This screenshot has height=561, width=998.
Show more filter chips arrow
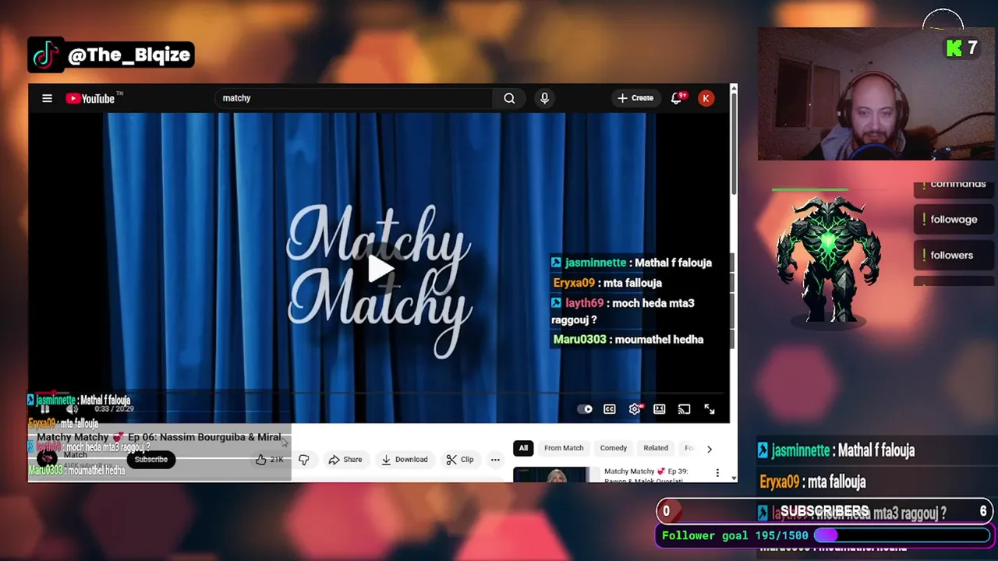pos(709,449)
